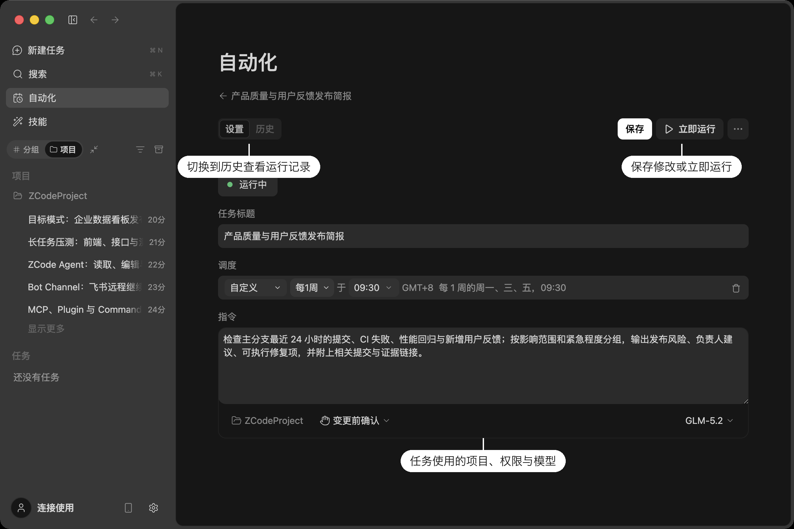
Task: Click the archive box icon in sidebar
Action: (x=159, y=149)
